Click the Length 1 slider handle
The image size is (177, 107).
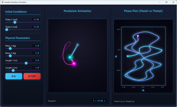point(26,63)
